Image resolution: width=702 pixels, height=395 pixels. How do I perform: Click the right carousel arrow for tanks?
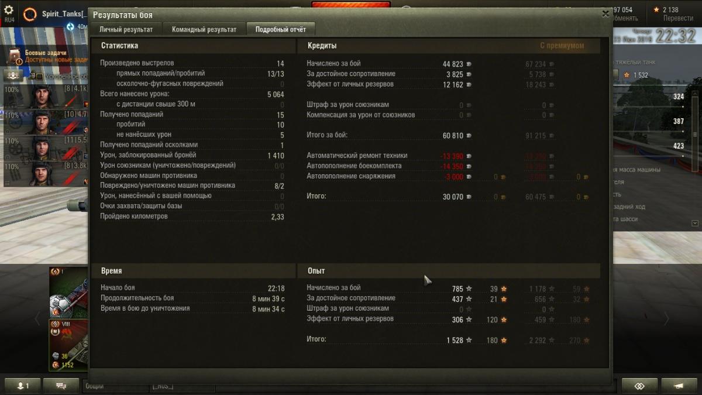point(666,319)
